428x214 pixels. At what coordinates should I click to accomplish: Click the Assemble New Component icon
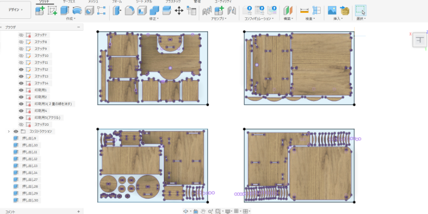[219, 10]
